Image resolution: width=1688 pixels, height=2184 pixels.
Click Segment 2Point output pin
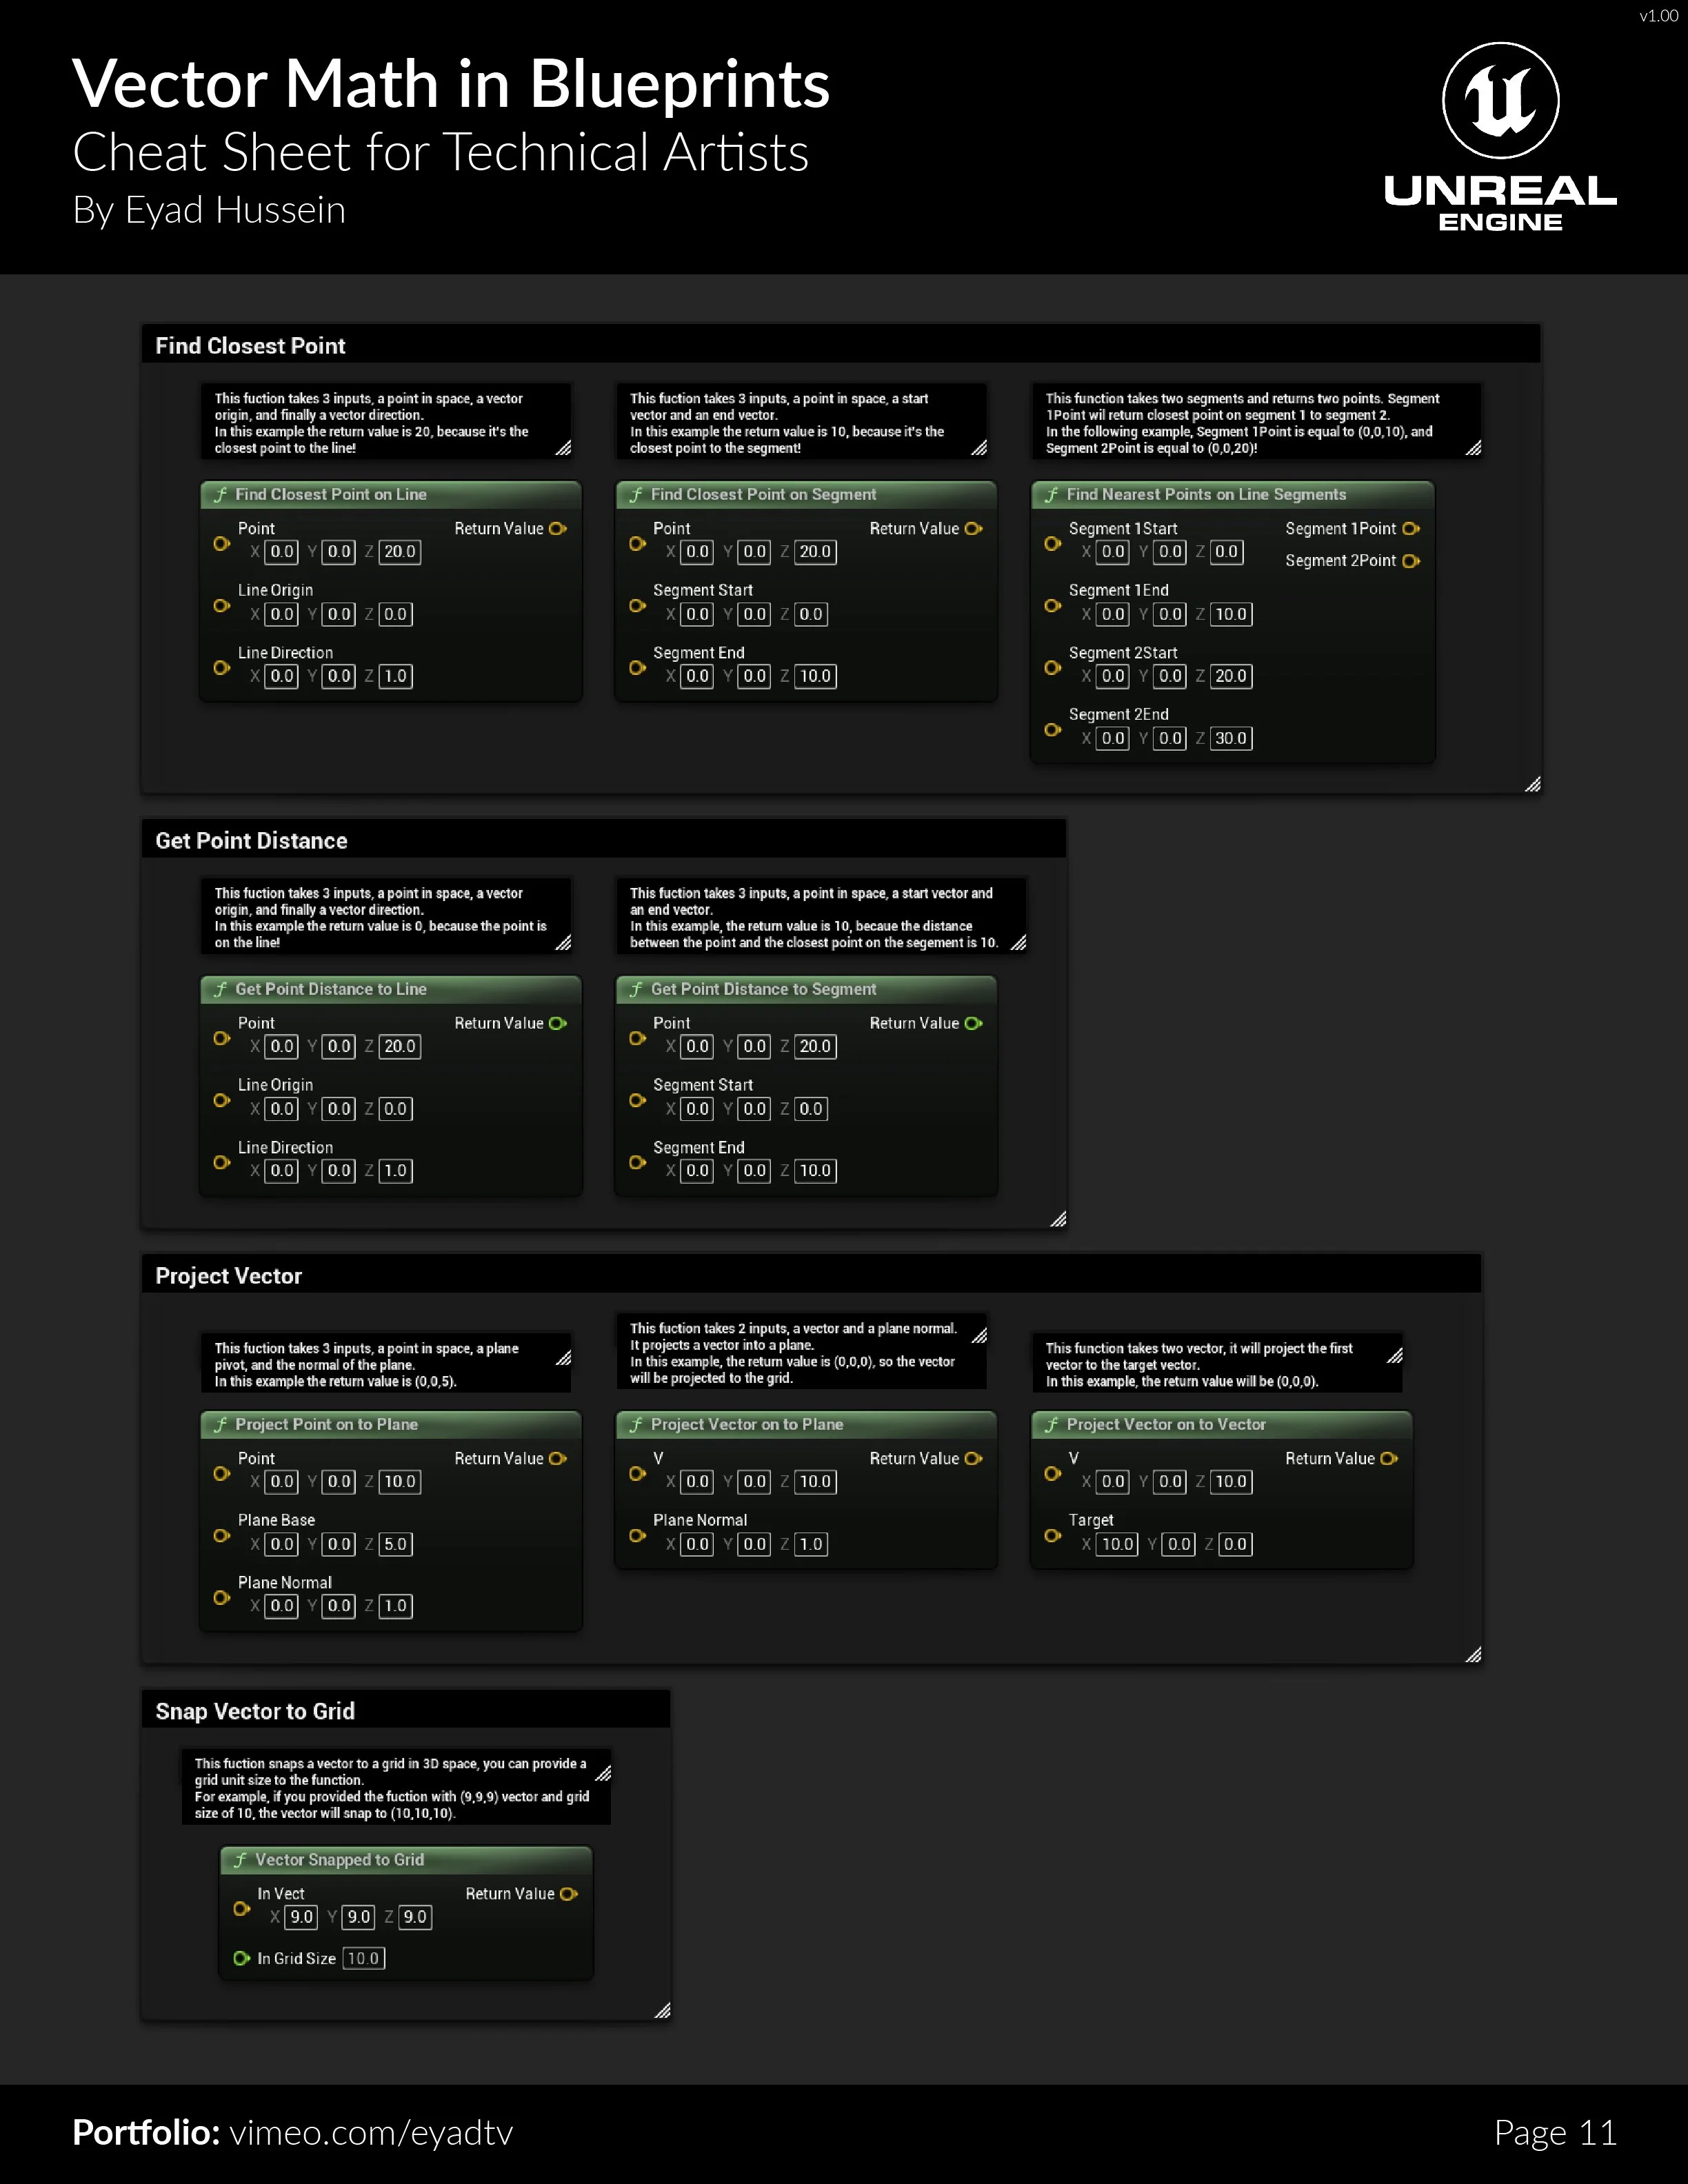[x=1410, y=561]
